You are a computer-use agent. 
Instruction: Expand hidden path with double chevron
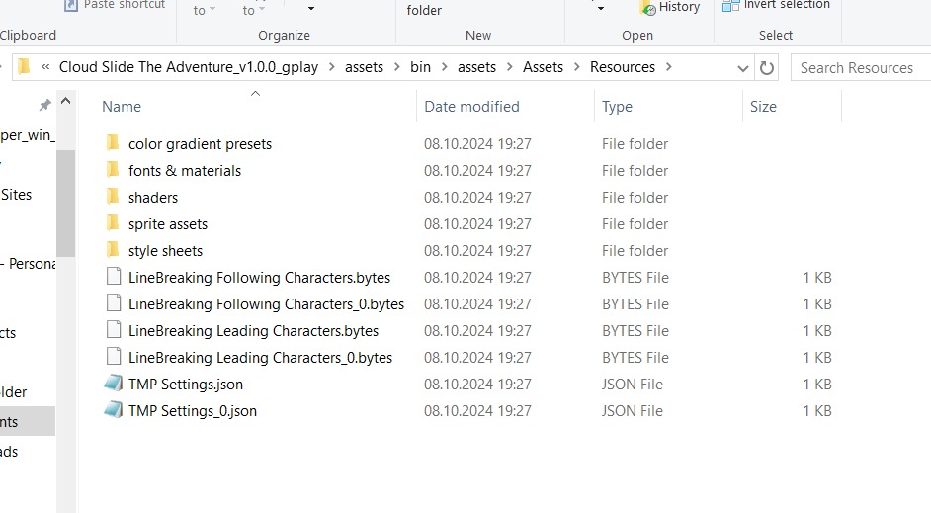(45, 67)
